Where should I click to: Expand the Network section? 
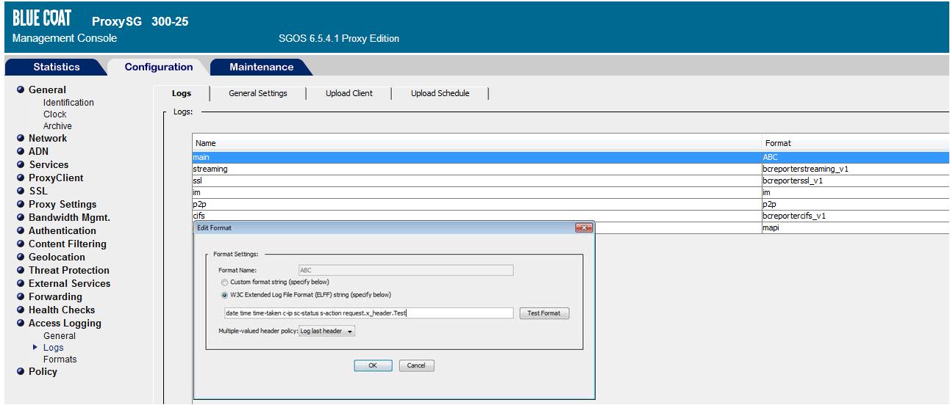pos(48,138)
